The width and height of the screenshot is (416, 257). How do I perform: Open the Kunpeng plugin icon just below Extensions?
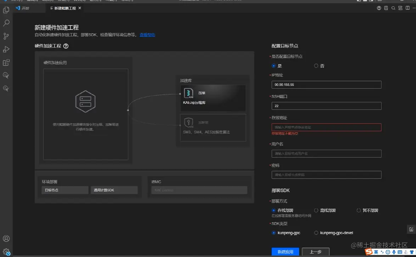(x=6, y=75)
